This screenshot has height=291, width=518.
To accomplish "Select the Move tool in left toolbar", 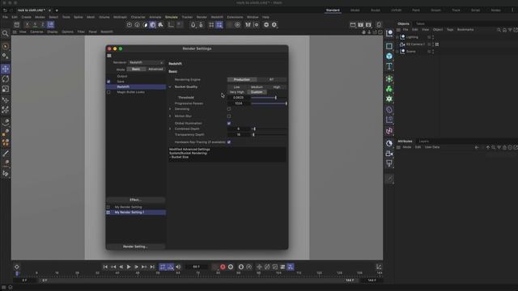I will coord(6,69).
